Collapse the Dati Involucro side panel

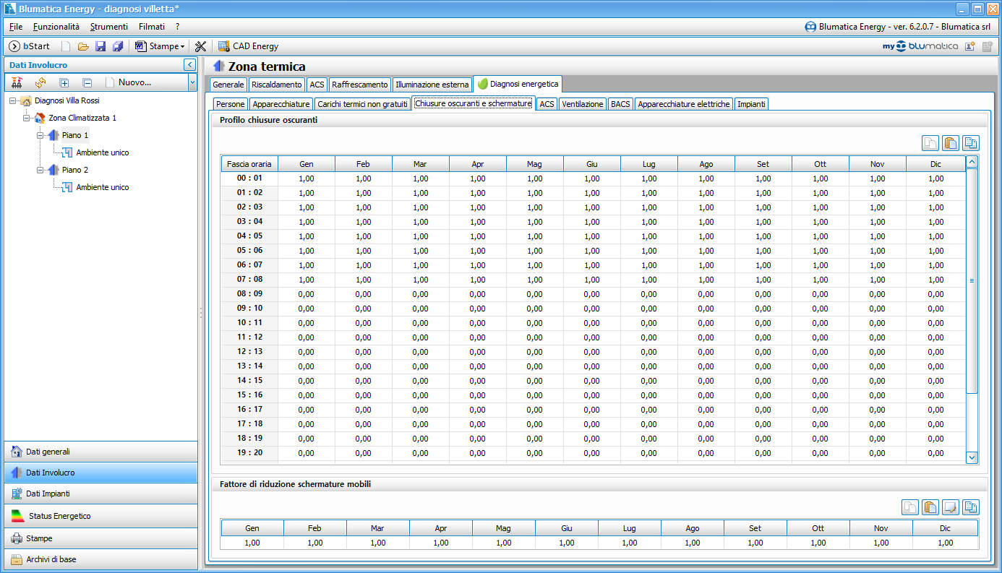pos(190,65)
